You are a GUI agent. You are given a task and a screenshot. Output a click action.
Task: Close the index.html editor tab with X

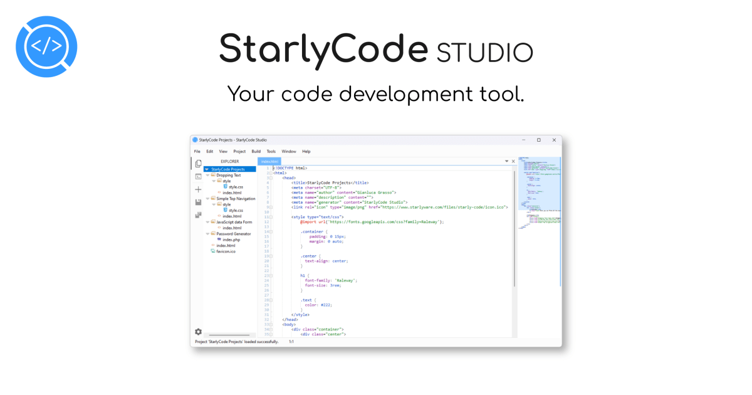point(513,161)
